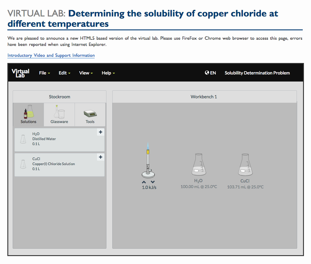Image resolution: width=311 pixels, height=264 pixels.
Task: Select the CuCl flask on the workbench
Action: point(245,164)
